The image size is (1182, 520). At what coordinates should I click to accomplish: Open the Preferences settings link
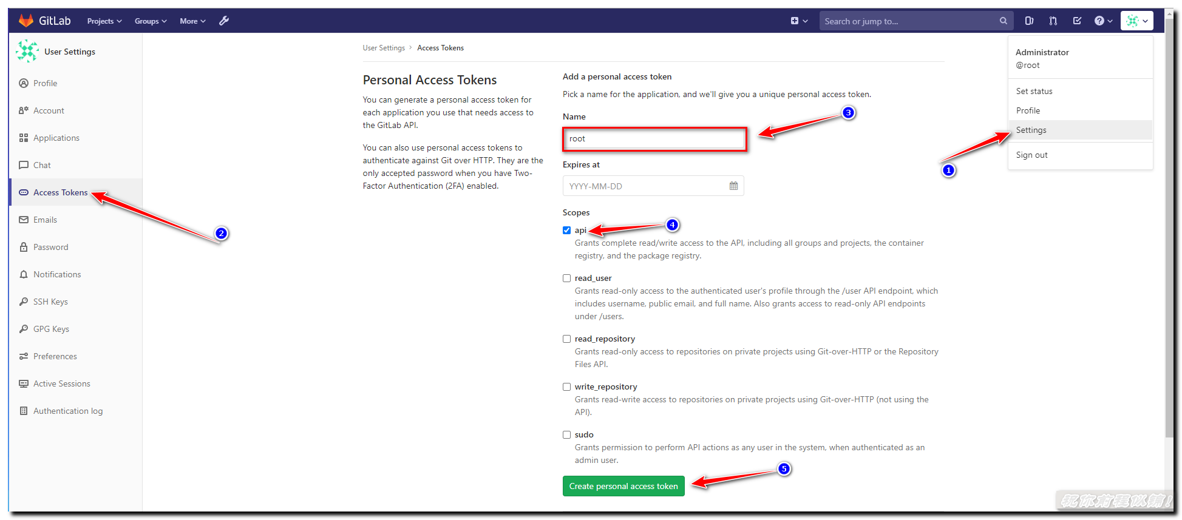click(55, 356)
